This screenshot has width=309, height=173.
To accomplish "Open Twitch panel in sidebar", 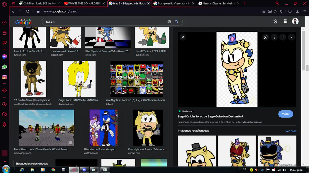I will point(4,43).
